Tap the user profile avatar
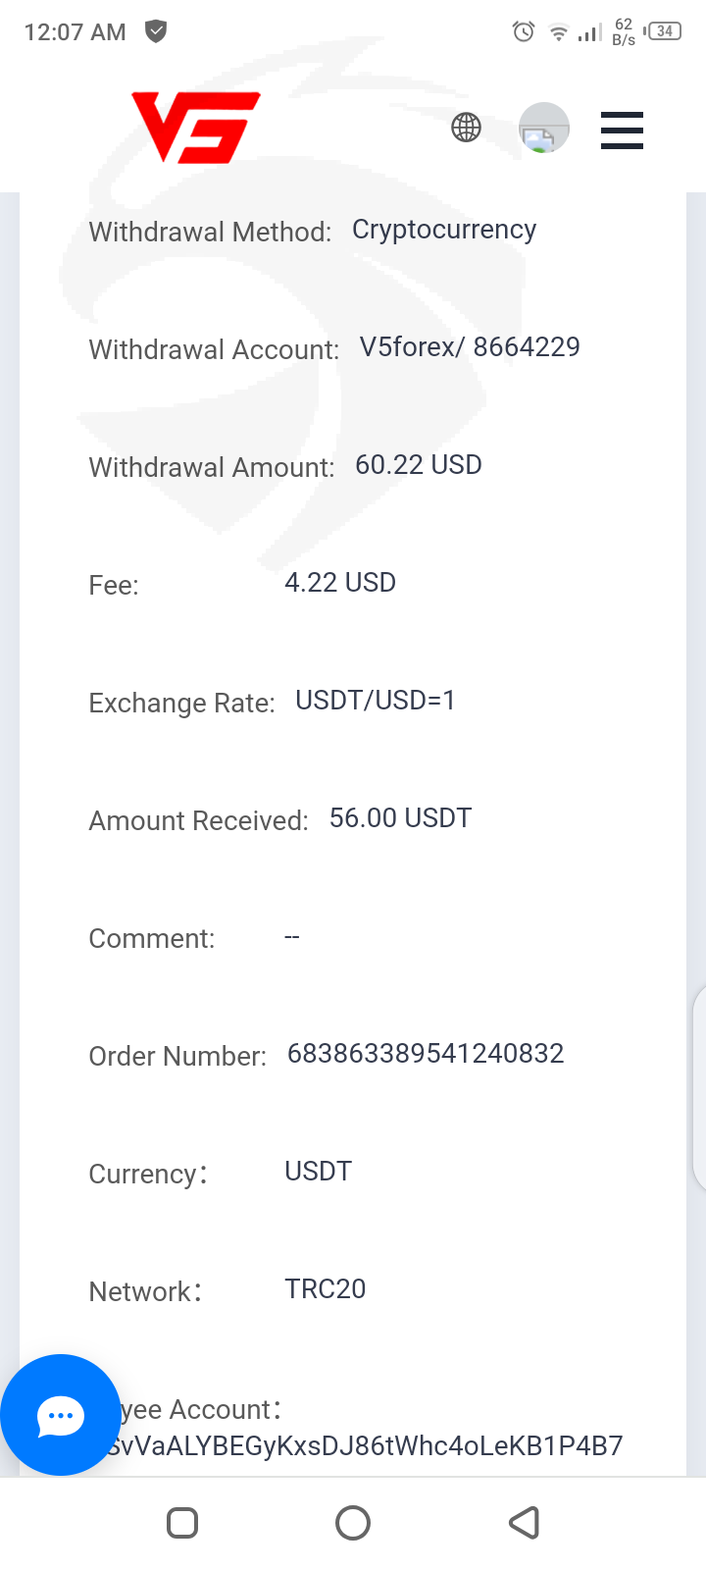This screenshot has width=706, height=1570. [543, 129]
